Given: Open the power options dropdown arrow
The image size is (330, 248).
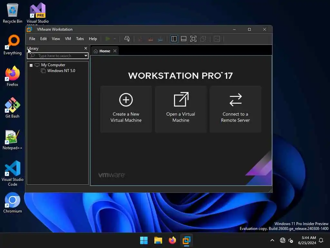Looking at the screenshot, I should (x=115, y=39).
